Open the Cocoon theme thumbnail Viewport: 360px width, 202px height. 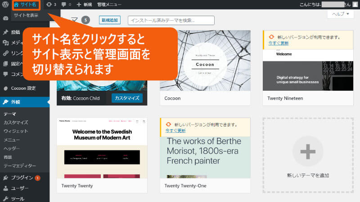(205, 61)
